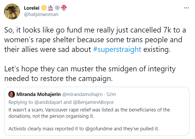
Task: Open Miranda Mohajerin's name in the quoted tweet
Action: [x=39, y=94]
